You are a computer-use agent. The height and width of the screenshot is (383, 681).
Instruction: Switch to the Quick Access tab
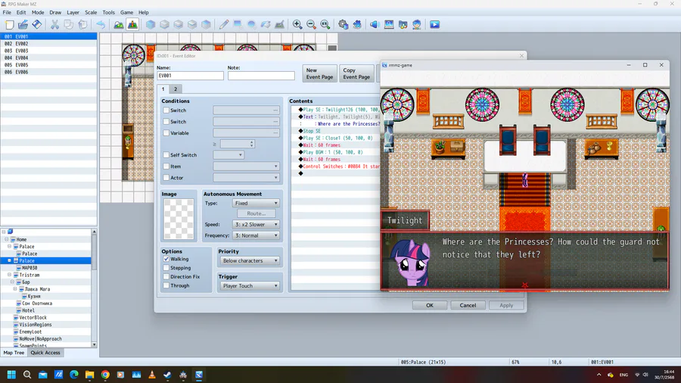click(x=45, y=353)
